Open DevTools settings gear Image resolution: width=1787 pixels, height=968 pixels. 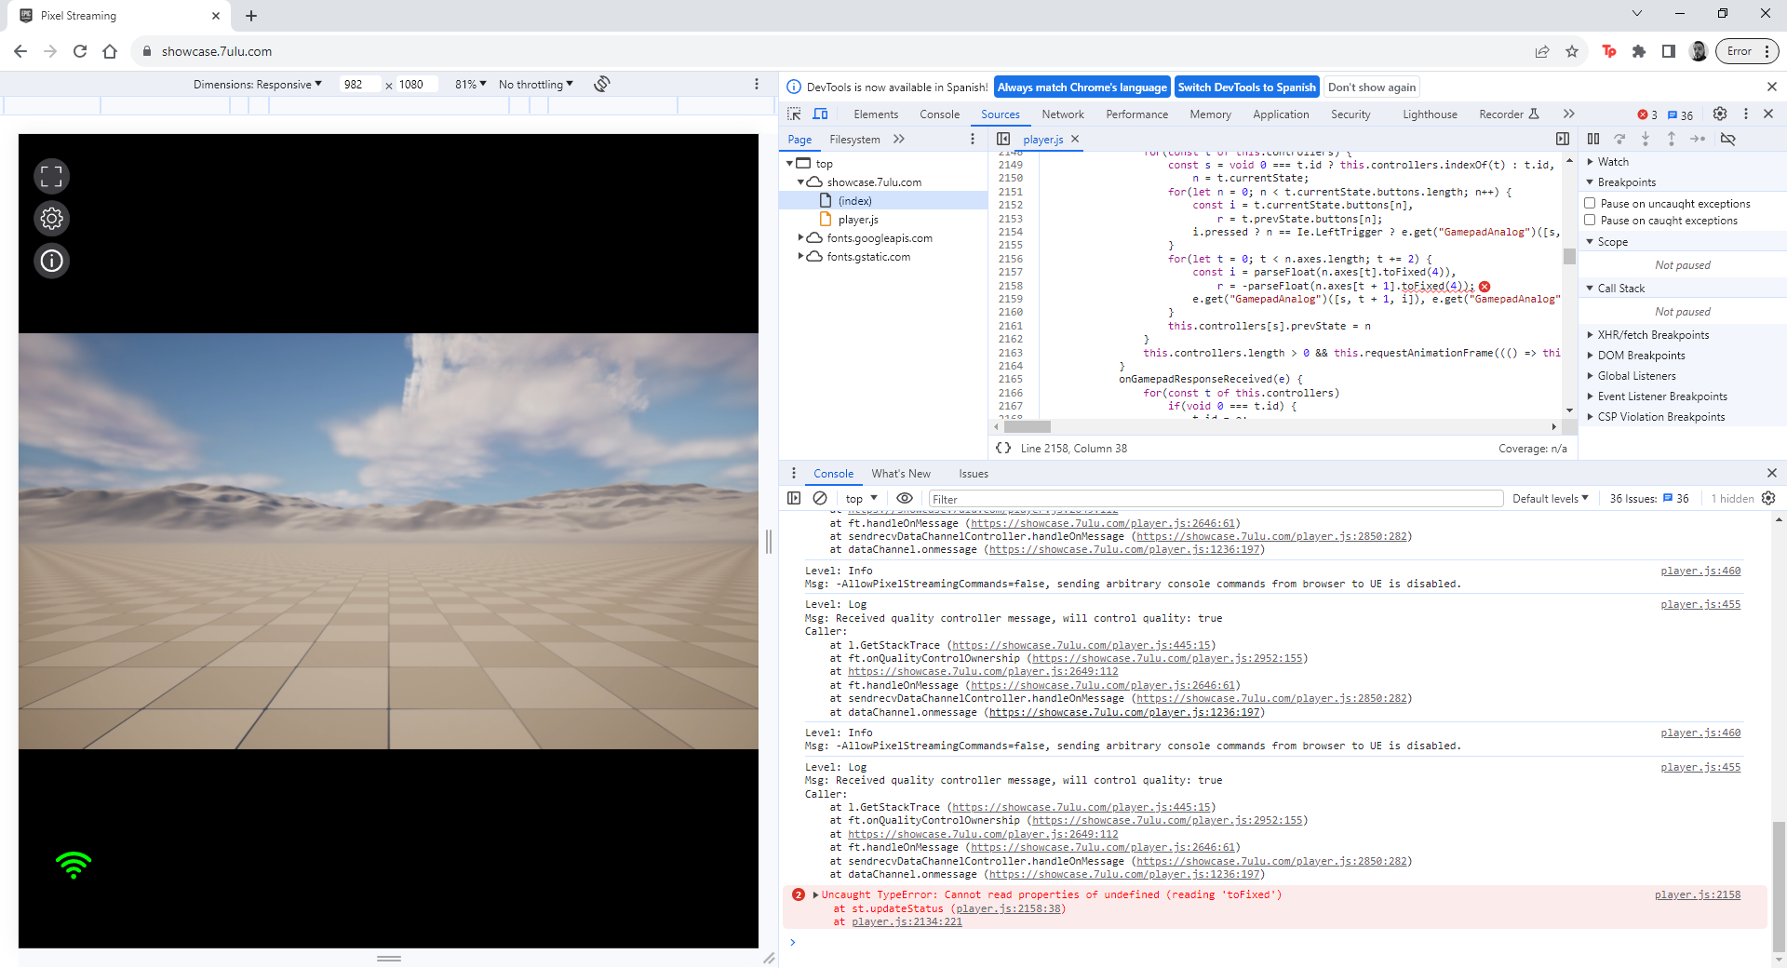click(x=1720, y=114)
